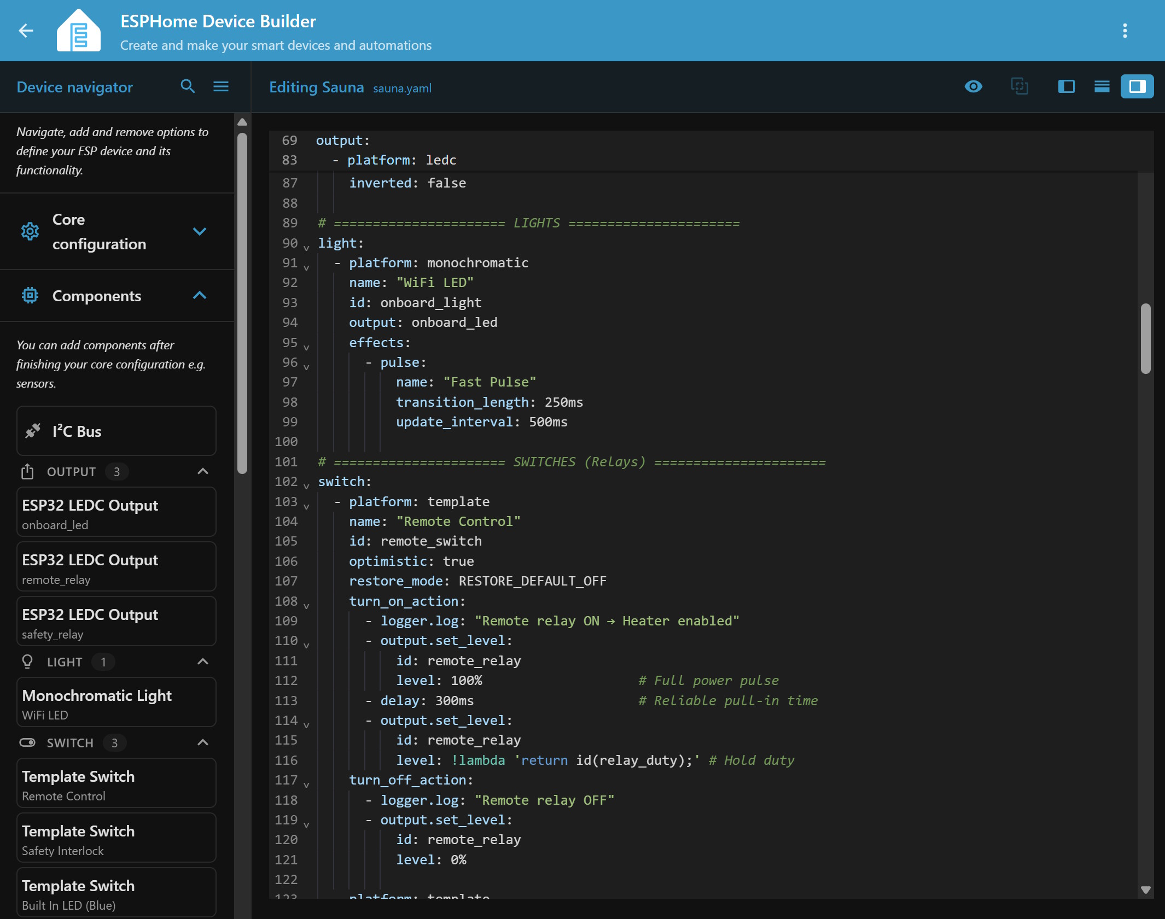Click the editor vertical scrollbar thumb

coord(1145,338)
